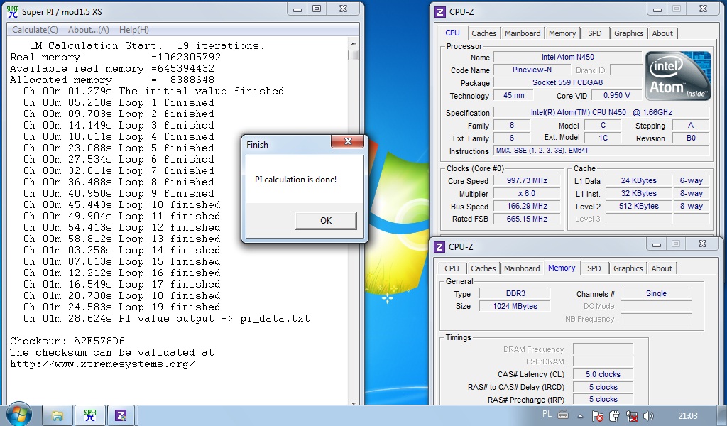Select Memory tab in bottom CPU-Z window
The width and height of the screenshot is (727, 426).
(562, 268)
